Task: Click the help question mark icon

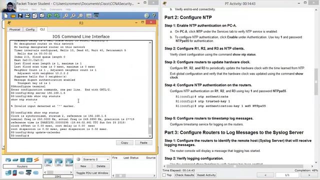Action: tap(154, 15)
